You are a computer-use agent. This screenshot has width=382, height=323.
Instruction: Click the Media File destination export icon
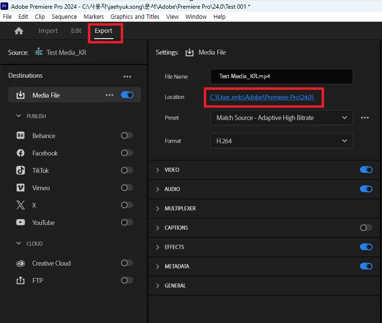(20, 95)
